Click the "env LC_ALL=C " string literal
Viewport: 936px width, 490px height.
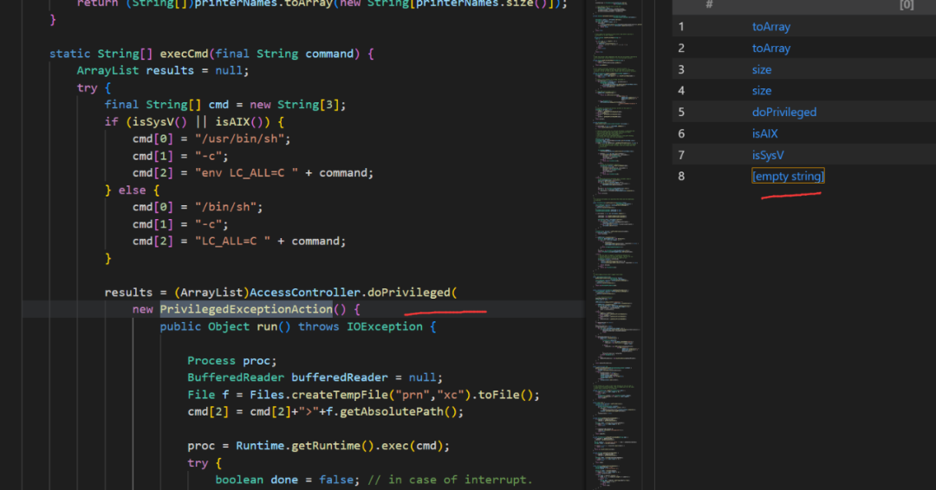pos(246,173)
